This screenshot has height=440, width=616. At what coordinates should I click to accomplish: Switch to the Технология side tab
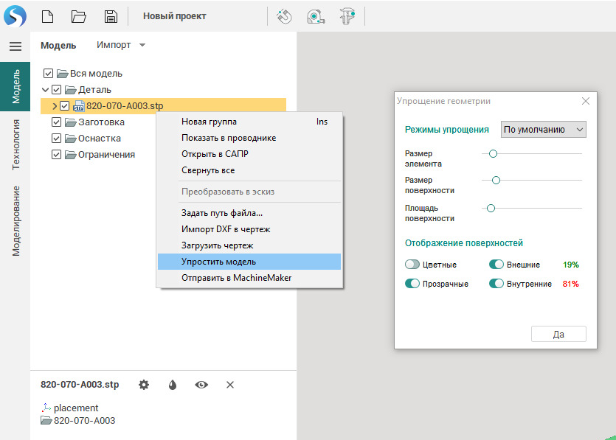(x=15, y=145)
